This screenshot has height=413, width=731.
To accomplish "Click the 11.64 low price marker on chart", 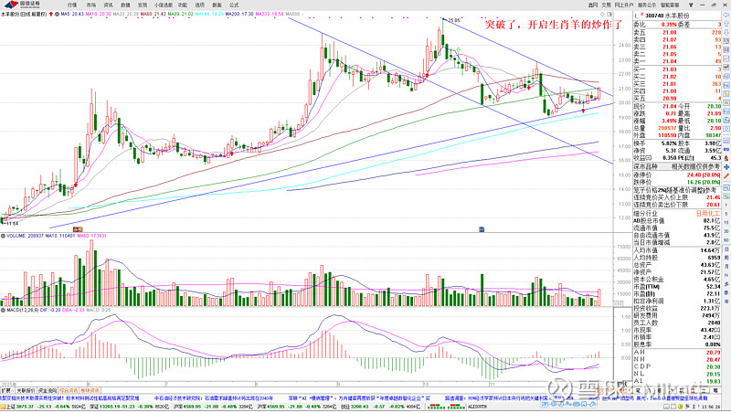I will coord(10,224).
